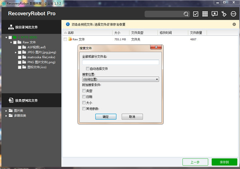This screenshot has height=169, width=240.
Task: Collapse the Raw 文件 tree node
Action: (x=11, y=42)
